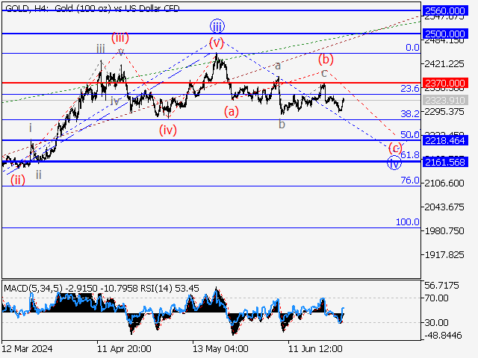Select the red (a) wave label
Screen dimensions: 478x358
[x=232, y=112]
